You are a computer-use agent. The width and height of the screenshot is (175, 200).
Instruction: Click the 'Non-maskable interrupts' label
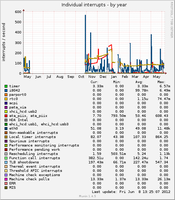click(x=33, y=133)
